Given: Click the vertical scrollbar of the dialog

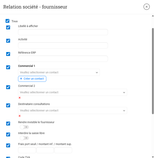Looking at the screenshot, I should pos(152,71).
